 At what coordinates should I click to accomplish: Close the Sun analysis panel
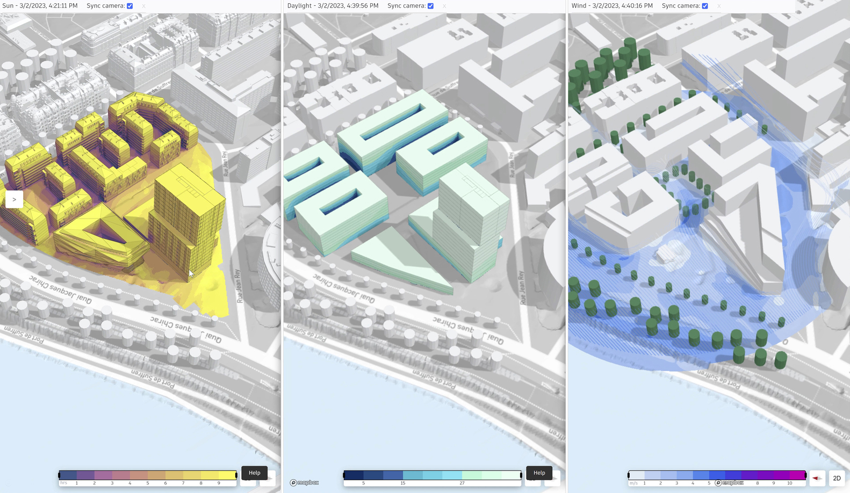[143, 6]
